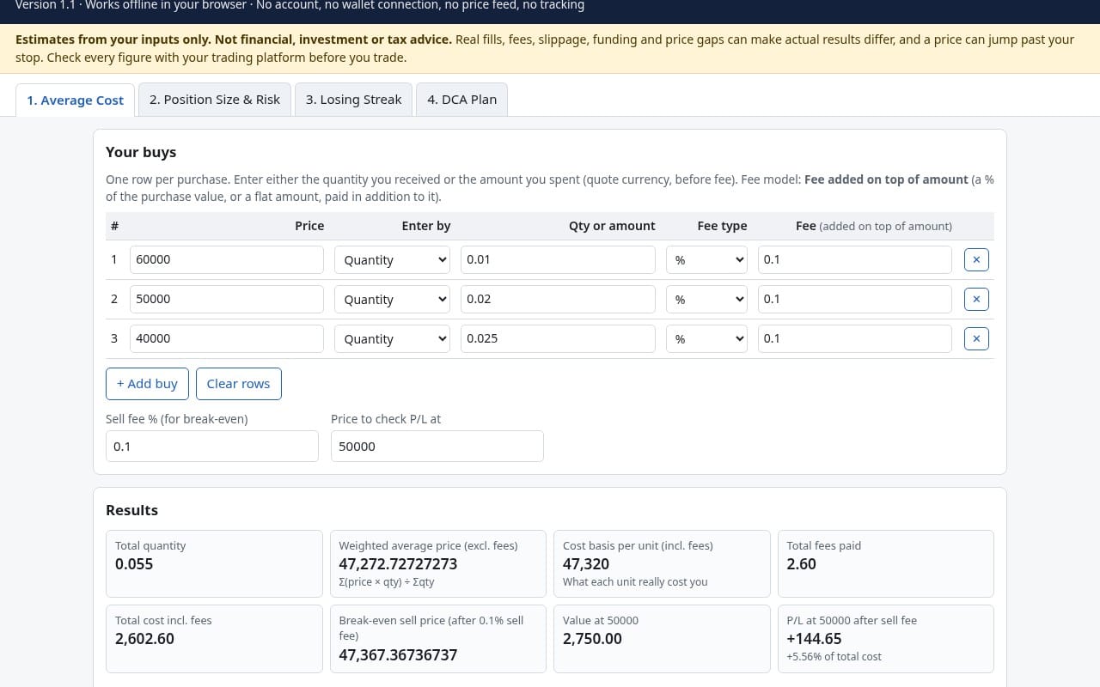Select the quantity field showing 0.02
The width and height of the screenshot is (1100, 687).
click(558, 299)
